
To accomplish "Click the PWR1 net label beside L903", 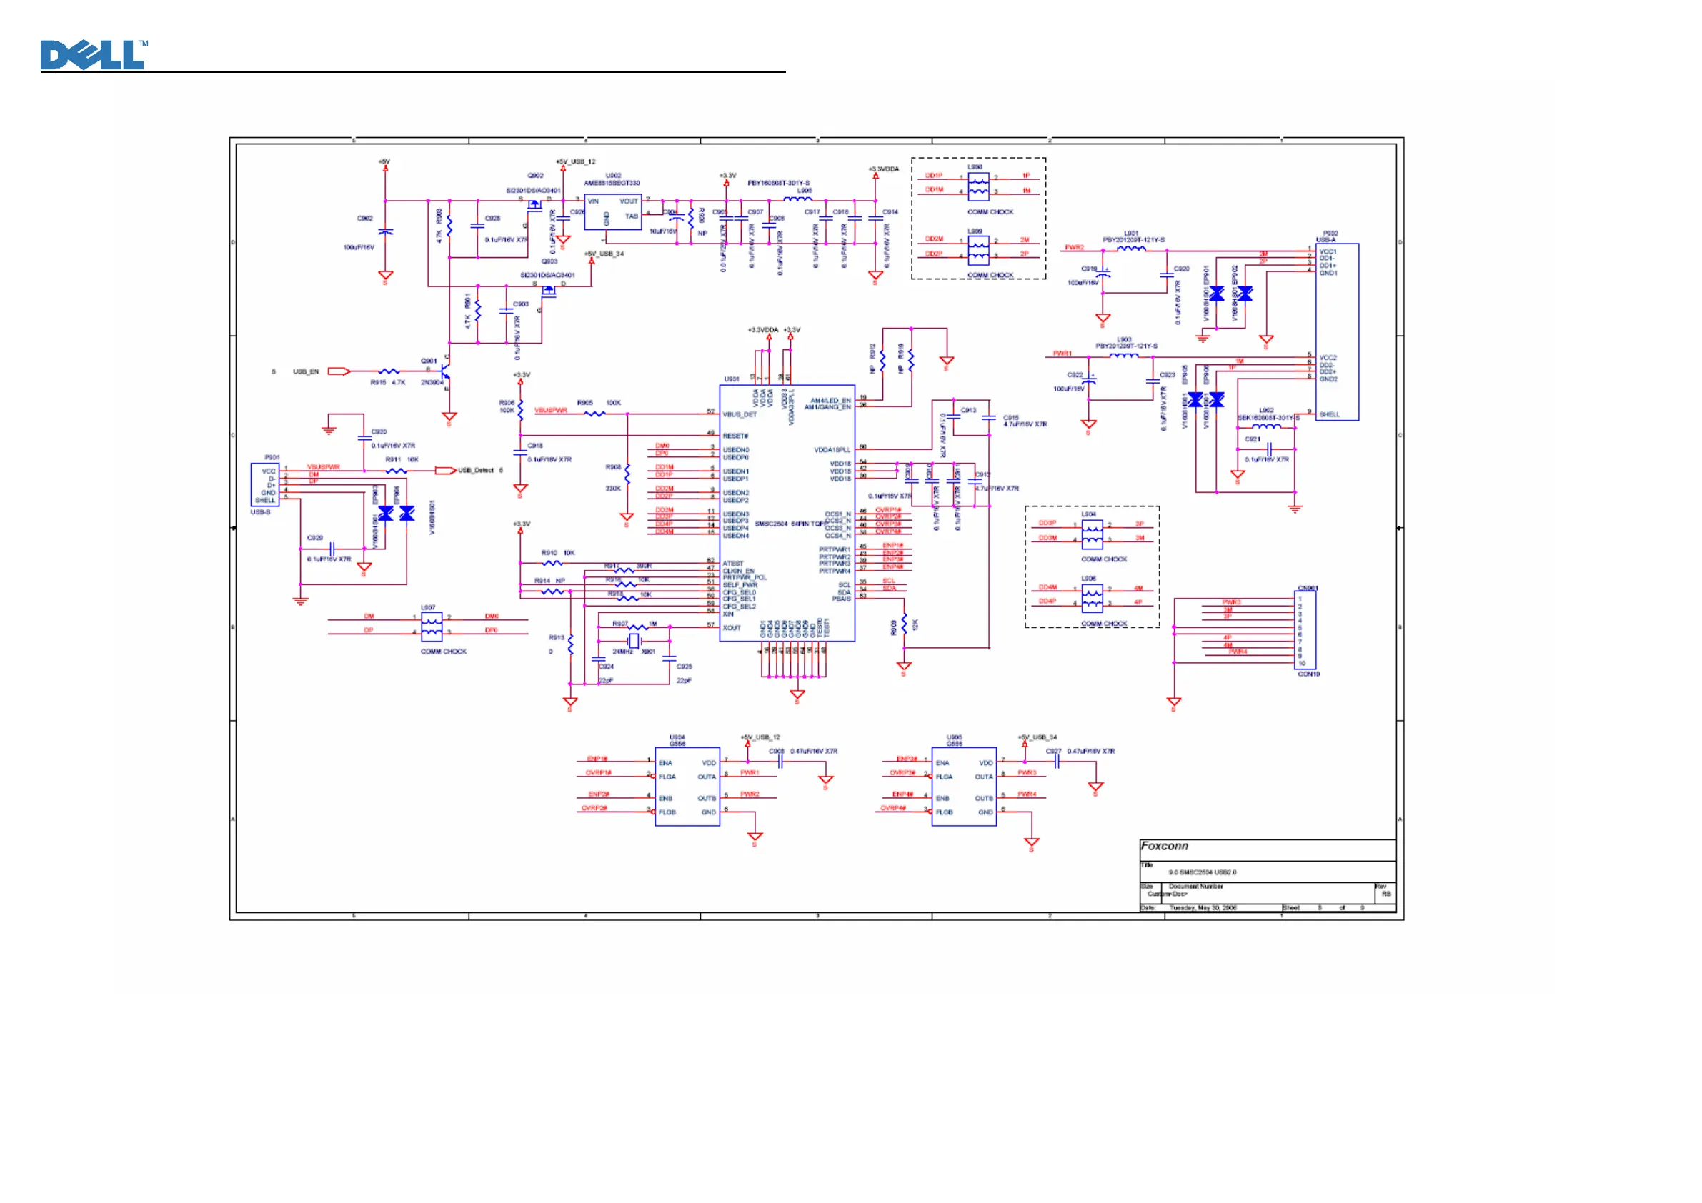I will click(x=1062, y=354).
